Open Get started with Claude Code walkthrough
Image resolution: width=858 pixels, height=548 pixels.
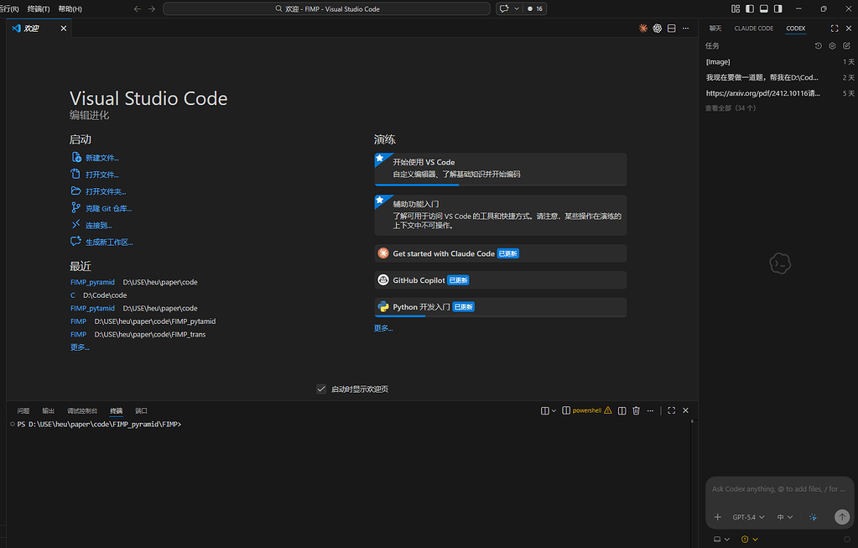coord(501,253)
